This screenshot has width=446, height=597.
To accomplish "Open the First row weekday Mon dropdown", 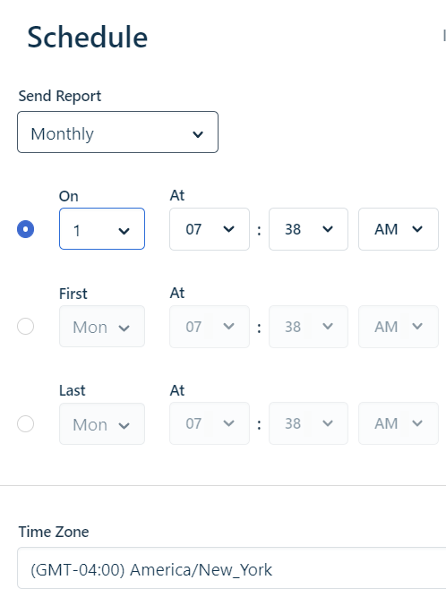I will tap(102, 327).
